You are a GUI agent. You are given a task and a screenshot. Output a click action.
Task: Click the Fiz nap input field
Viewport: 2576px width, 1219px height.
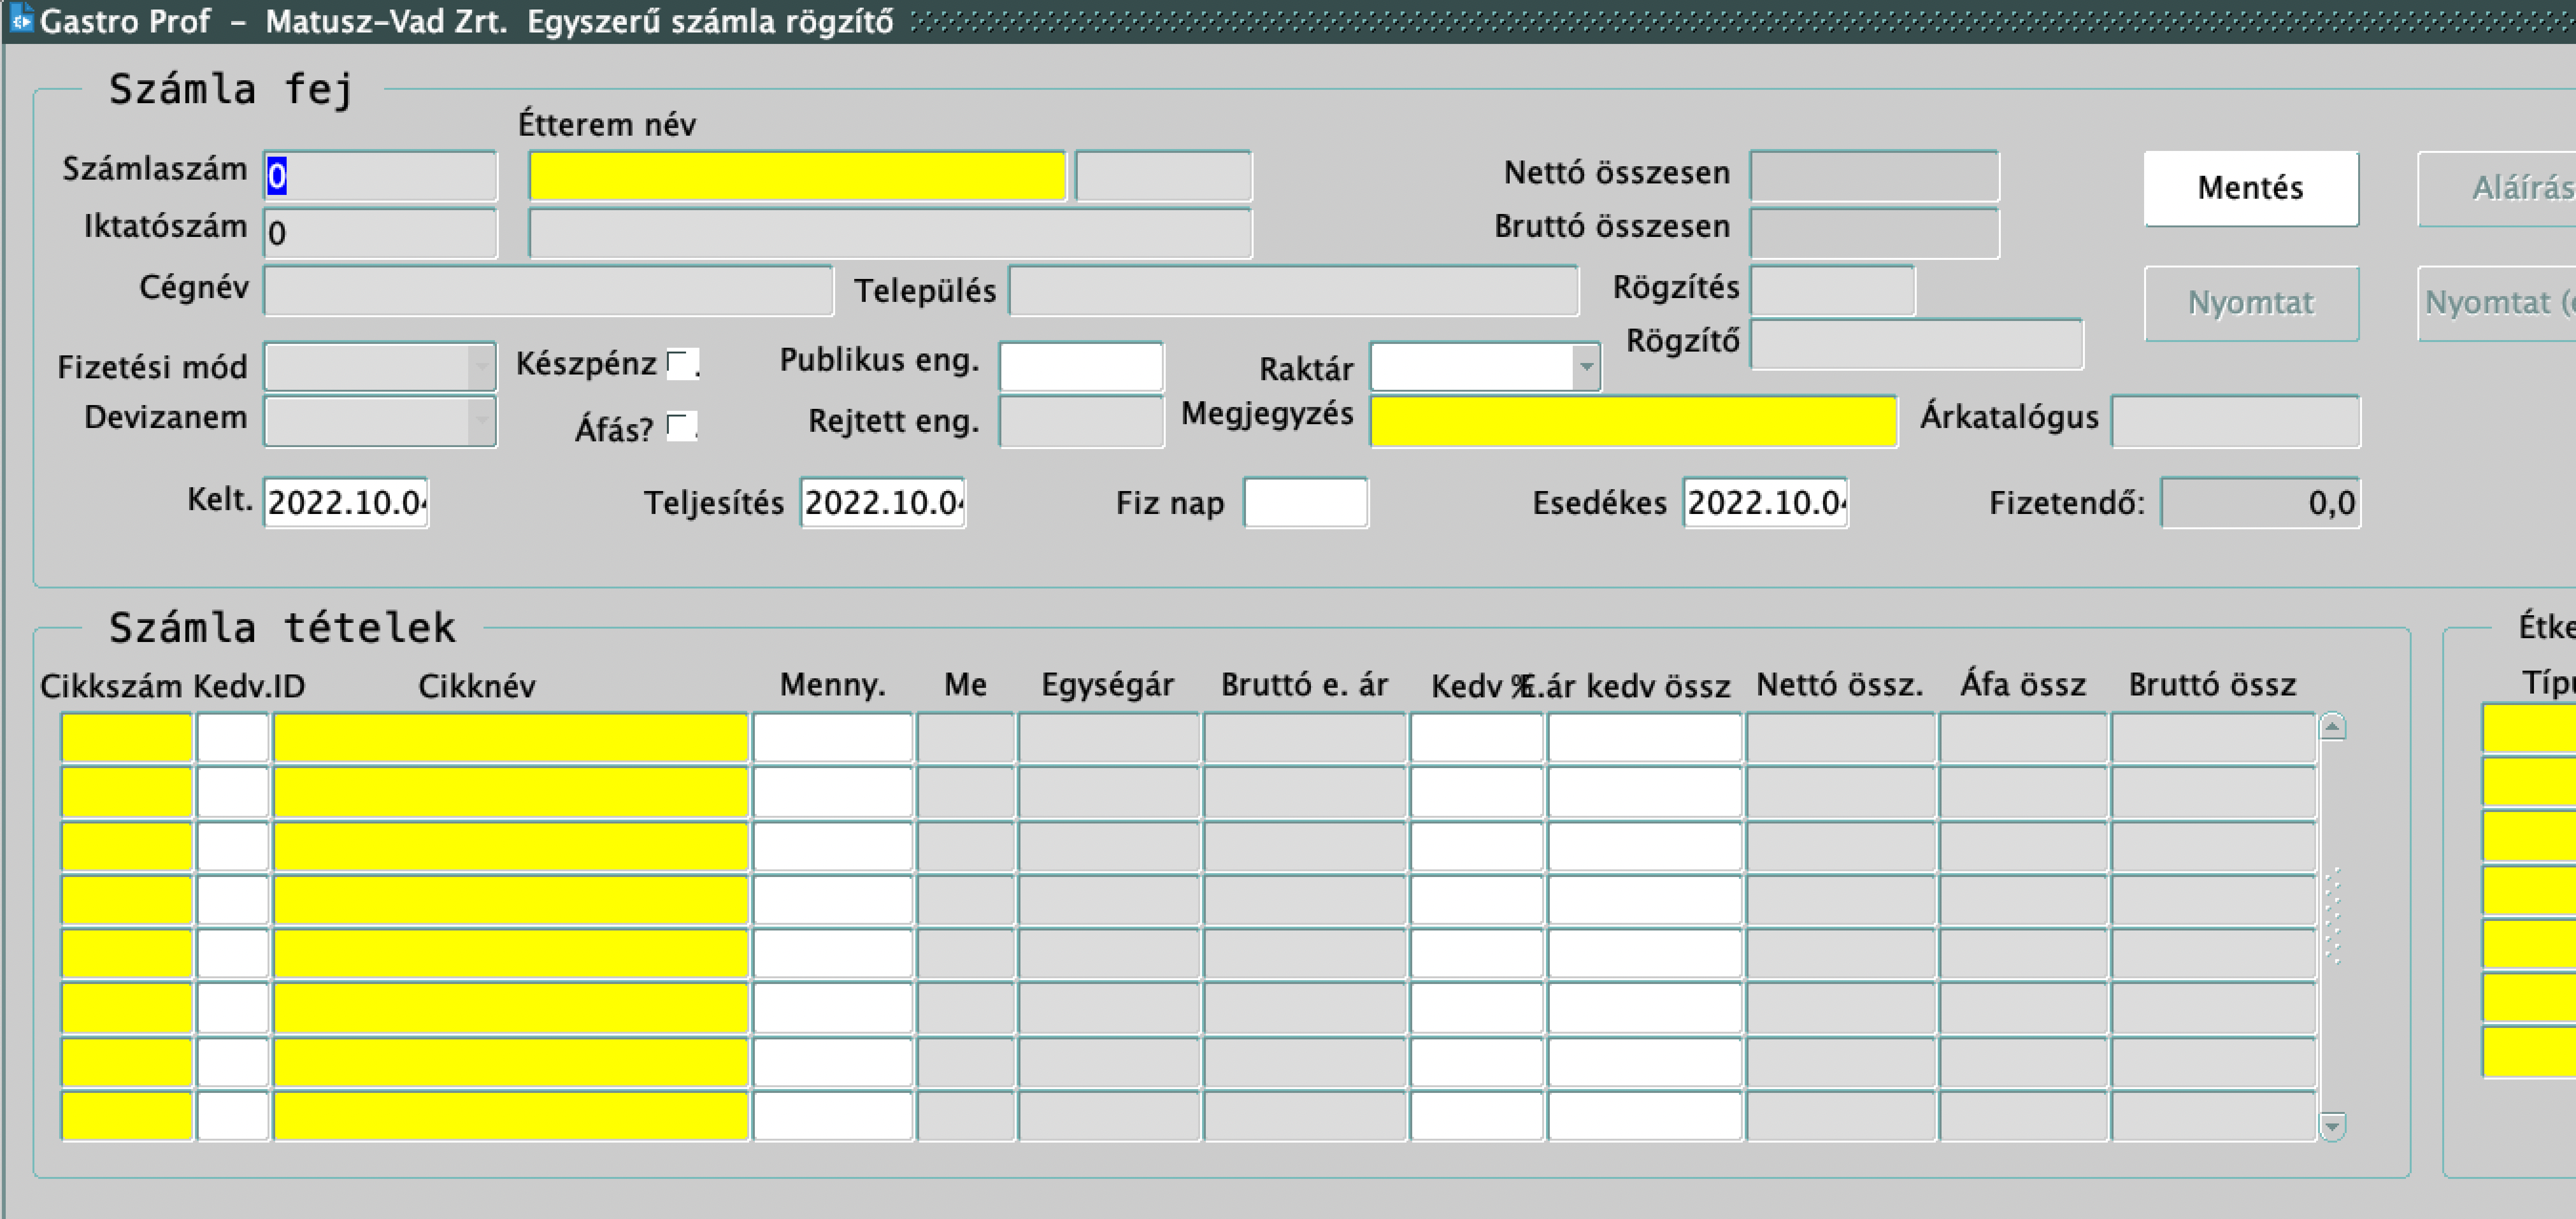(x=1305, y=502)
